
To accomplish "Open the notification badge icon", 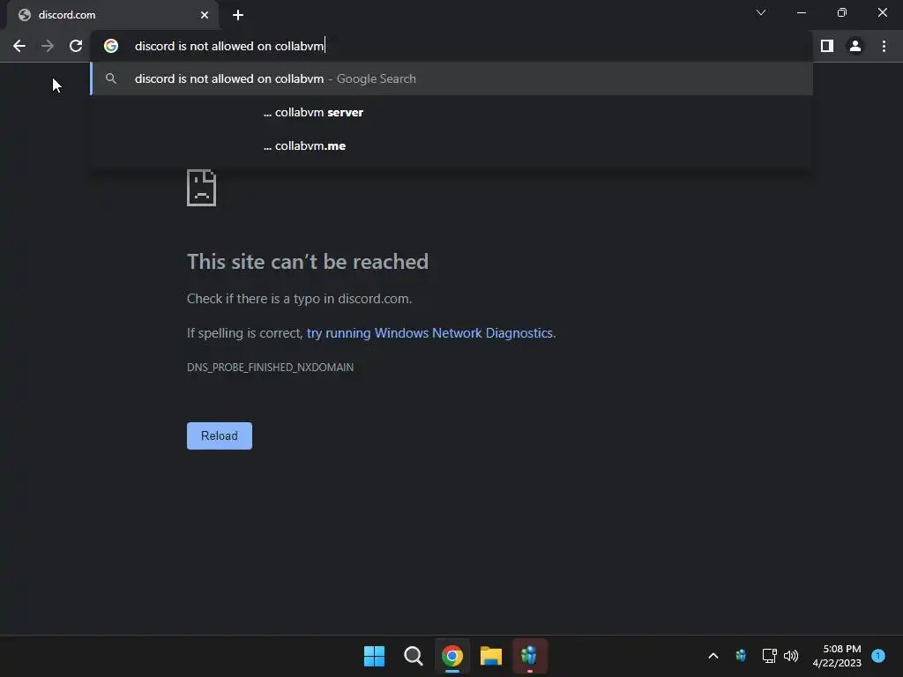I will tap(878, 656).
